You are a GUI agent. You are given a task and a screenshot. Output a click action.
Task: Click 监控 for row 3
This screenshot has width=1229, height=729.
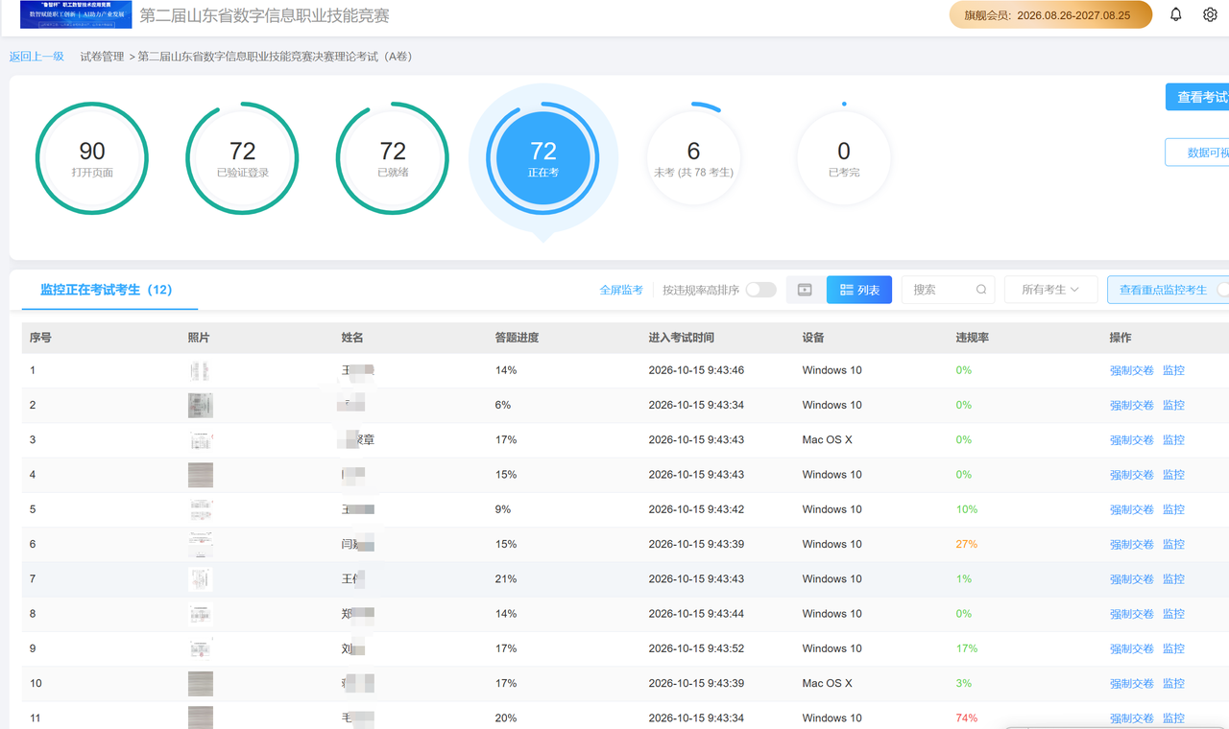pyautogui.click(x=1173, y=440)
